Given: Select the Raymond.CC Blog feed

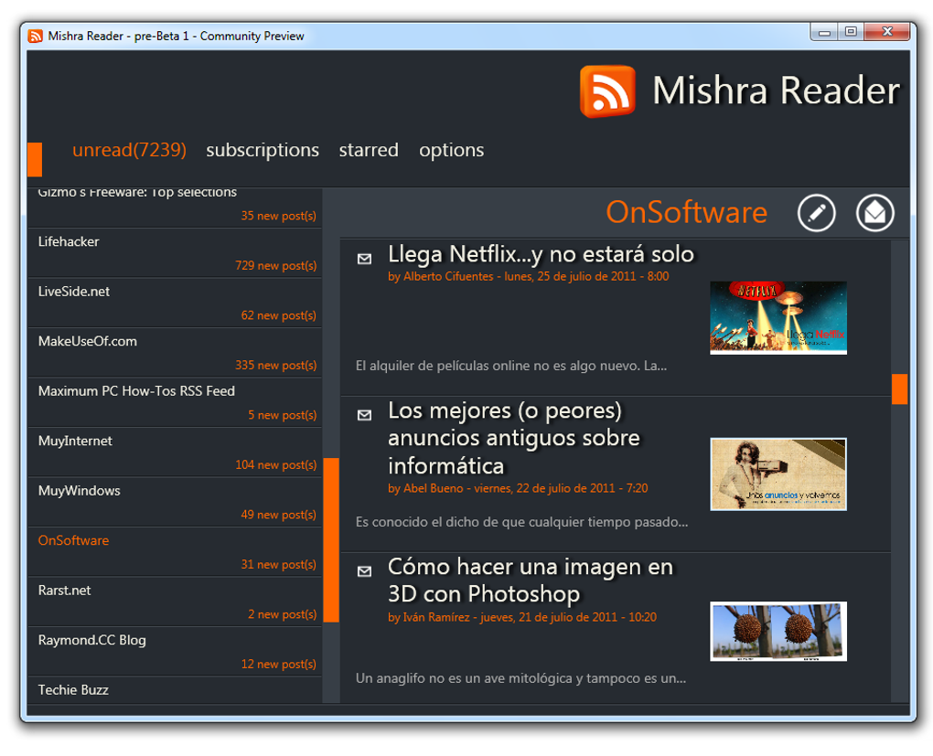Looking at the screenshot, I should coord(175,652).
